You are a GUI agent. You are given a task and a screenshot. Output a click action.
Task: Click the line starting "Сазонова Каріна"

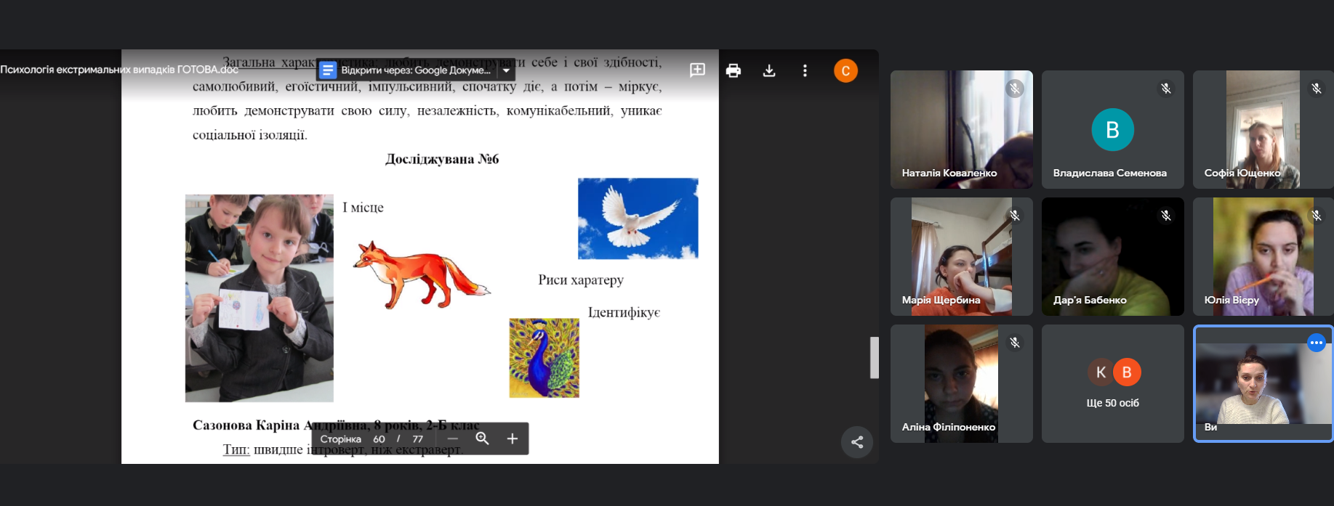(336, 425)
